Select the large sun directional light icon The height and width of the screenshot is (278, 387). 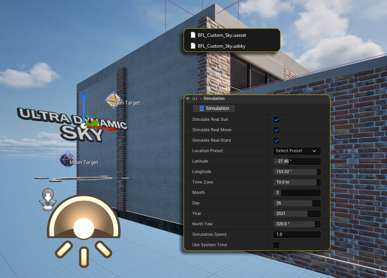click(x=84, y=231)
